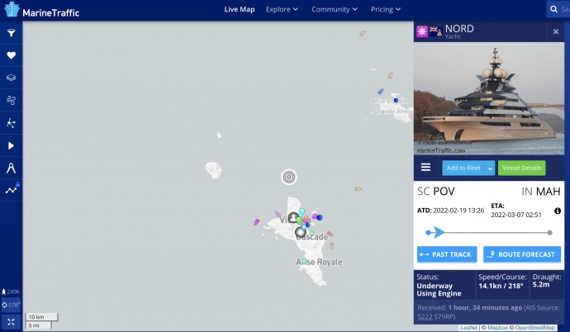Screen dimensions: 570x332
Task: Open the hamburger menu in vessel panel
Action: (426, 168)
